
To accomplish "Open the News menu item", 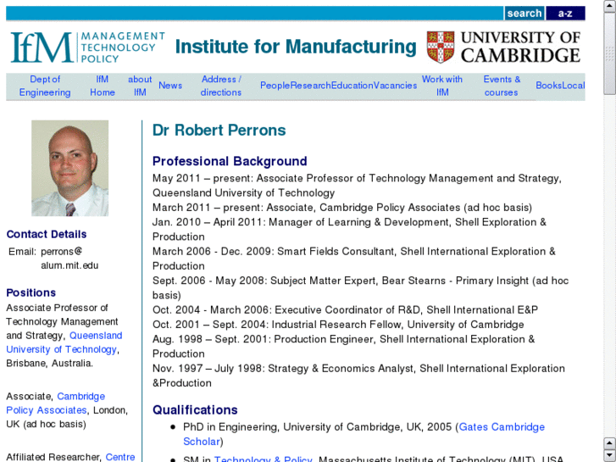I will pos(170,86).
